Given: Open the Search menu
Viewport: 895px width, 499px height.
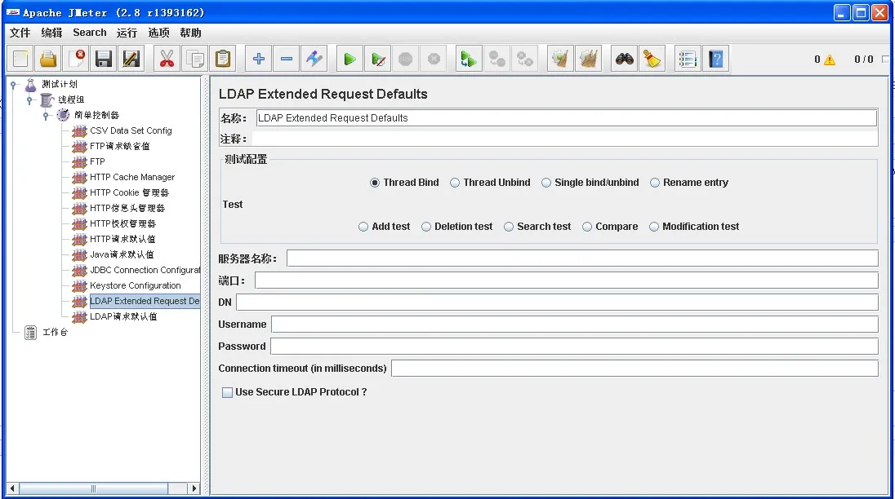Looking at the screenshot, I should click(x=89, y=33).
